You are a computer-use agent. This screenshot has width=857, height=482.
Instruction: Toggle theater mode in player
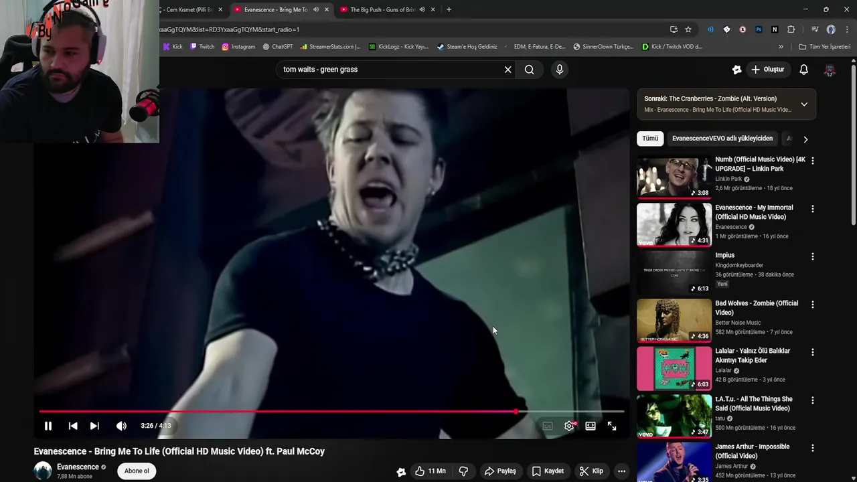[x=591, y=426]
